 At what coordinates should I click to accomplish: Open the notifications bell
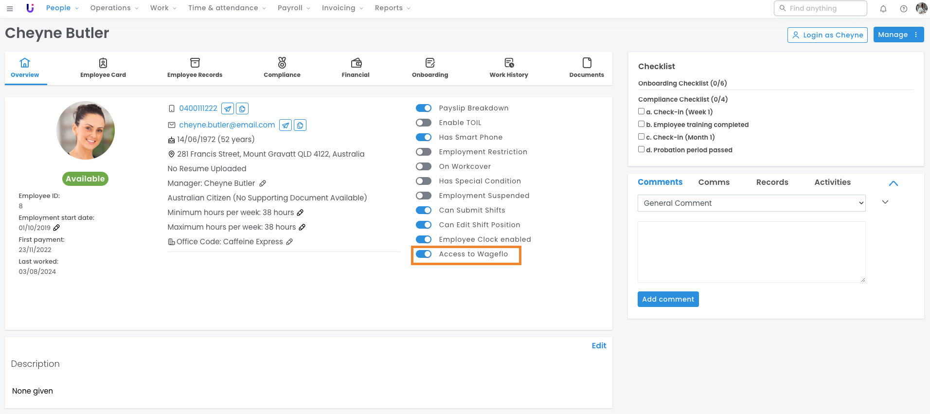(x=883, y=8)
